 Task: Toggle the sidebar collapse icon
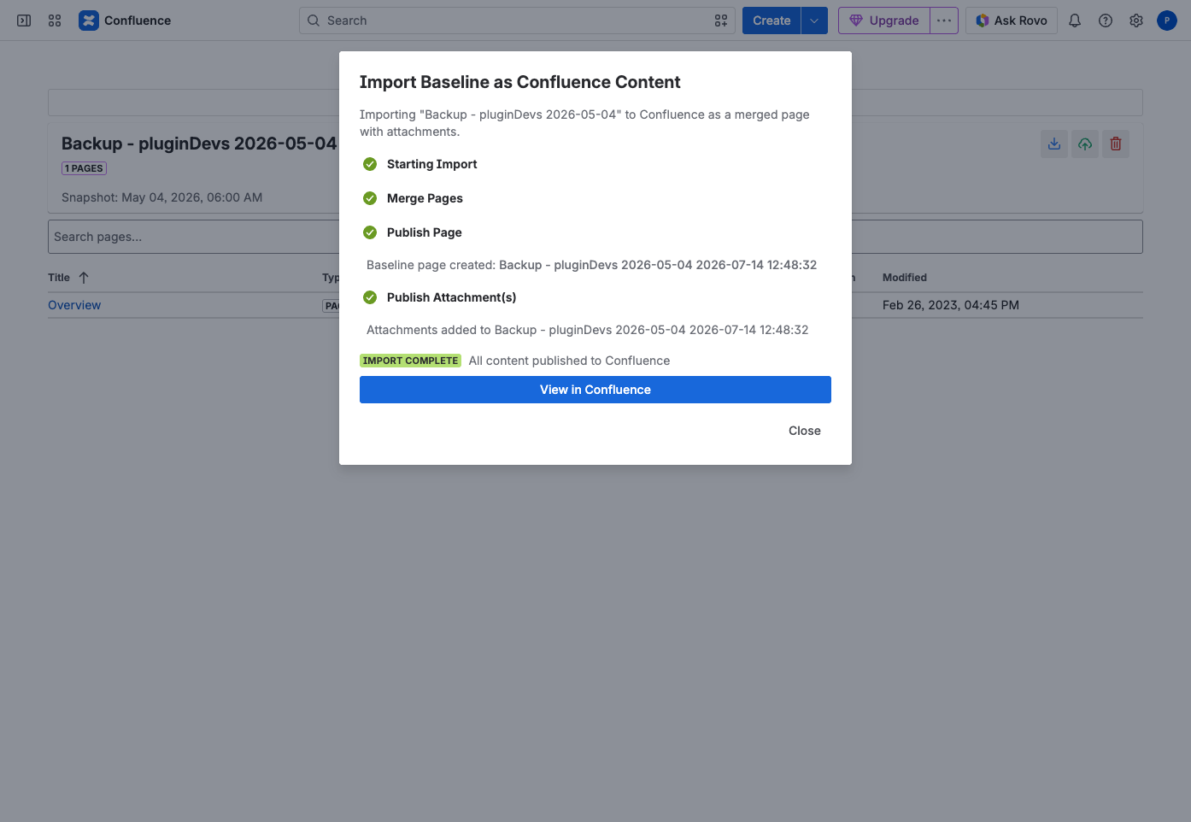(x=24, y=21)
